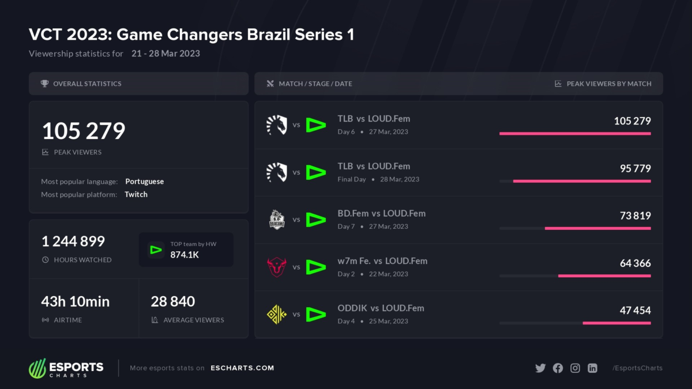Open the LinkedIn icon
The width and height of the screenshot is (692, 389).
click(592, 368)
